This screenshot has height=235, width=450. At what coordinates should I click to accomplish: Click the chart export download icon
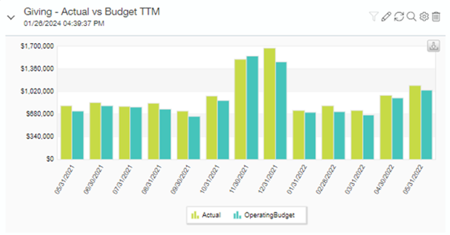tap(433, 46)
